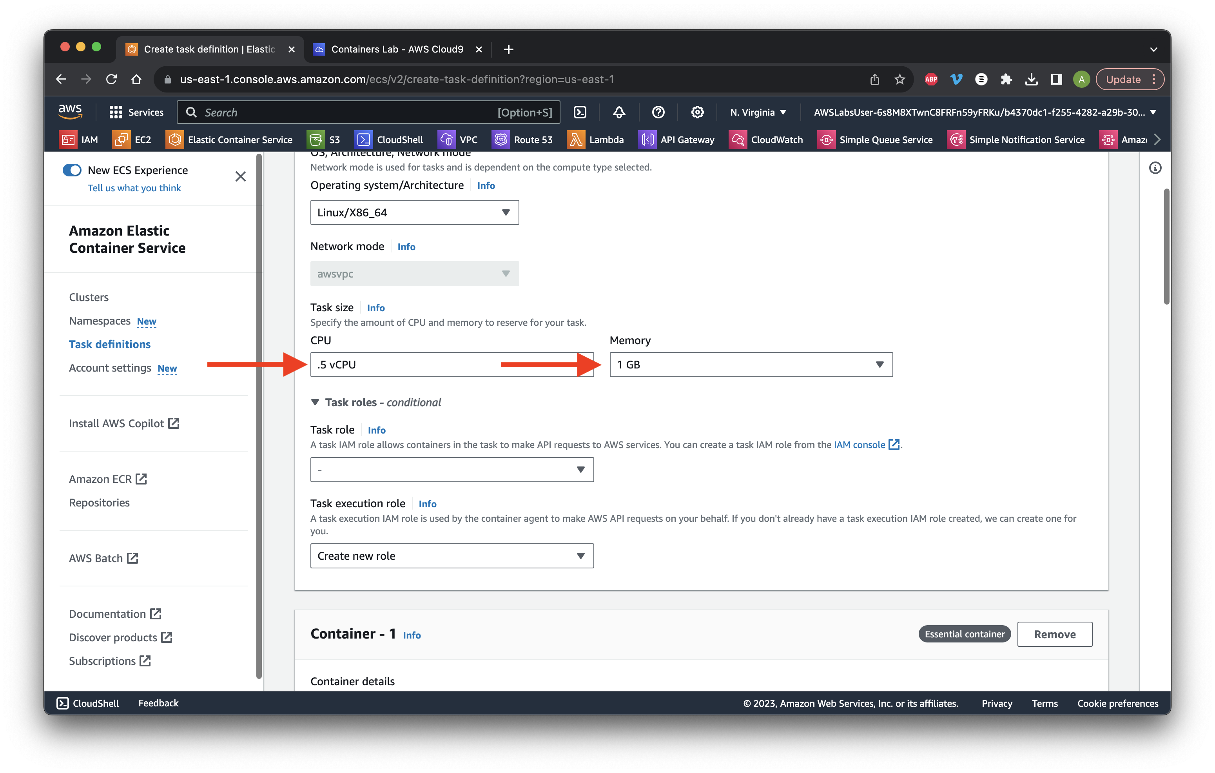Image resolution: width=1215 pixels, height=773 pixels.
Task: Click the main page vertical scrollbar
Action: [x=1166, y=247]
